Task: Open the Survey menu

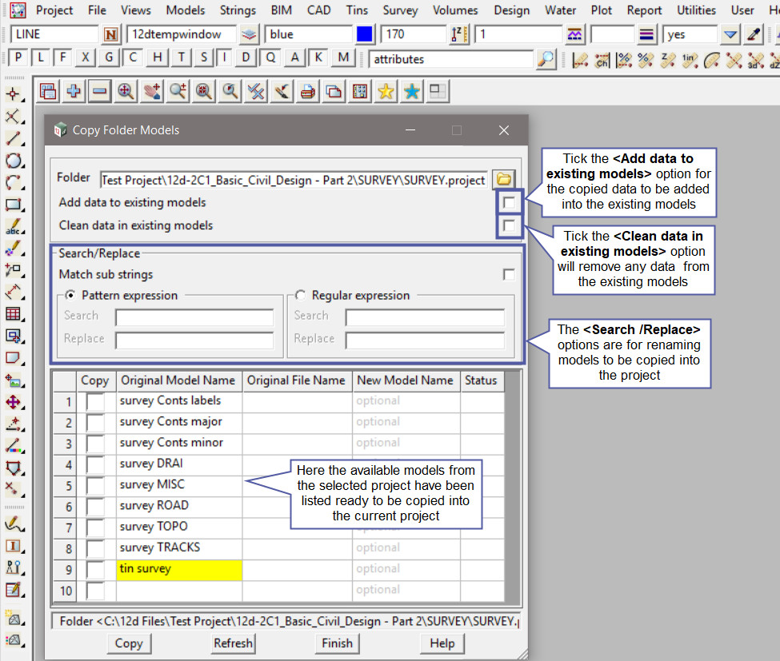Action: click(x=400, y=10)
